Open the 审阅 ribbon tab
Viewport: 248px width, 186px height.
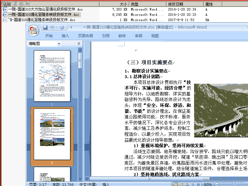click(x=139, y=36)
